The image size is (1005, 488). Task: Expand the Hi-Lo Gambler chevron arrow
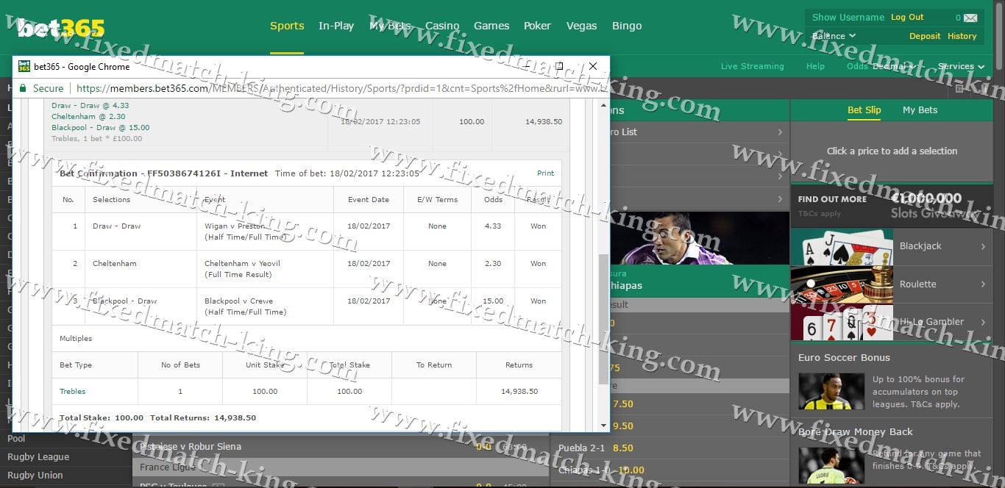(x=983, y=322)
